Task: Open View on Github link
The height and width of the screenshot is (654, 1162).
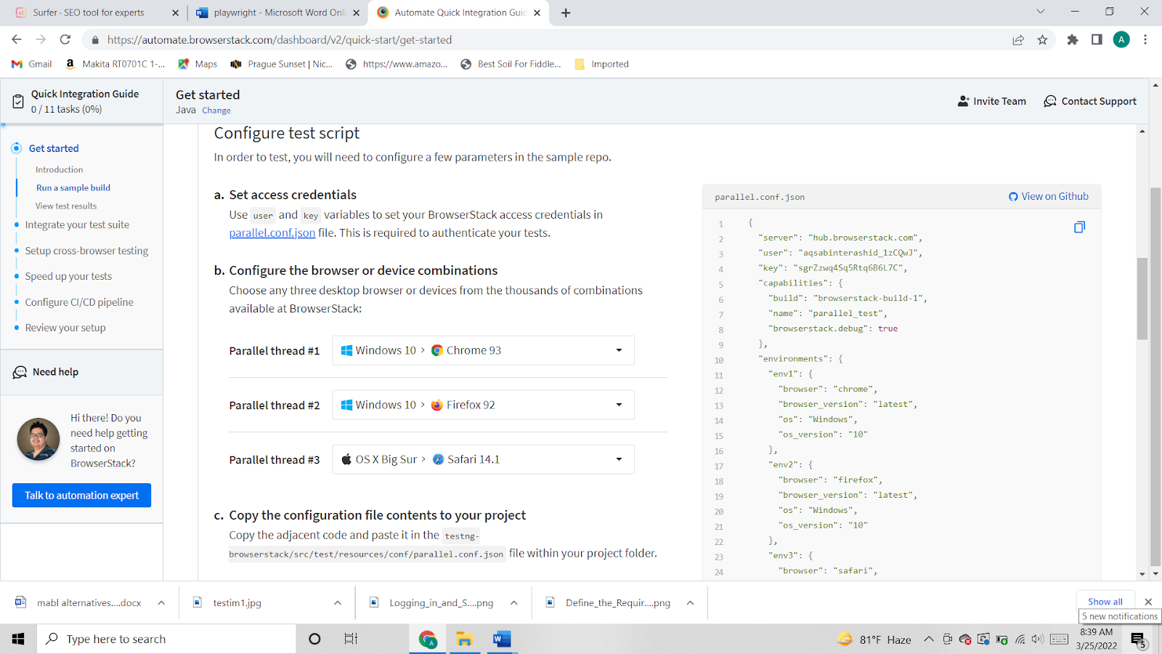Action: coord(1049,196)
